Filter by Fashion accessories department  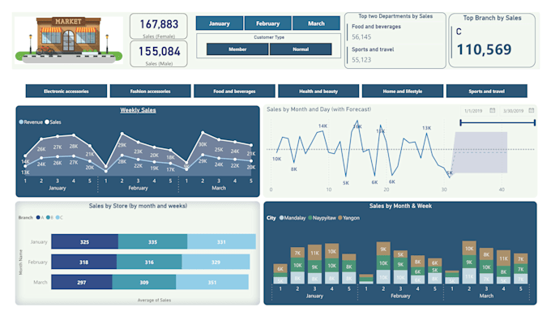[x=151, y=91]
